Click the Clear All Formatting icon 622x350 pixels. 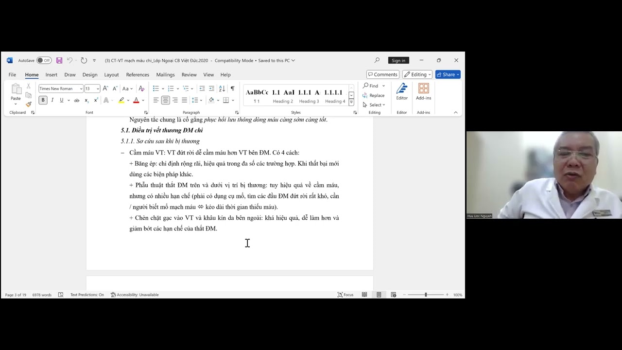point(141,88)
